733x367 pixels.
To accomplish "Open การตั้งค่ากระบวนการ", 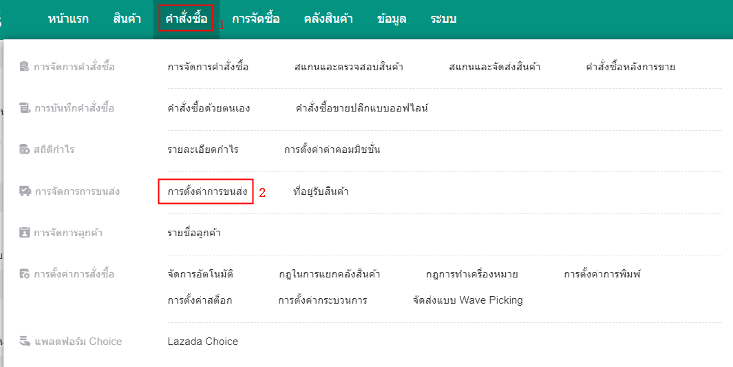I will [322, 300].
